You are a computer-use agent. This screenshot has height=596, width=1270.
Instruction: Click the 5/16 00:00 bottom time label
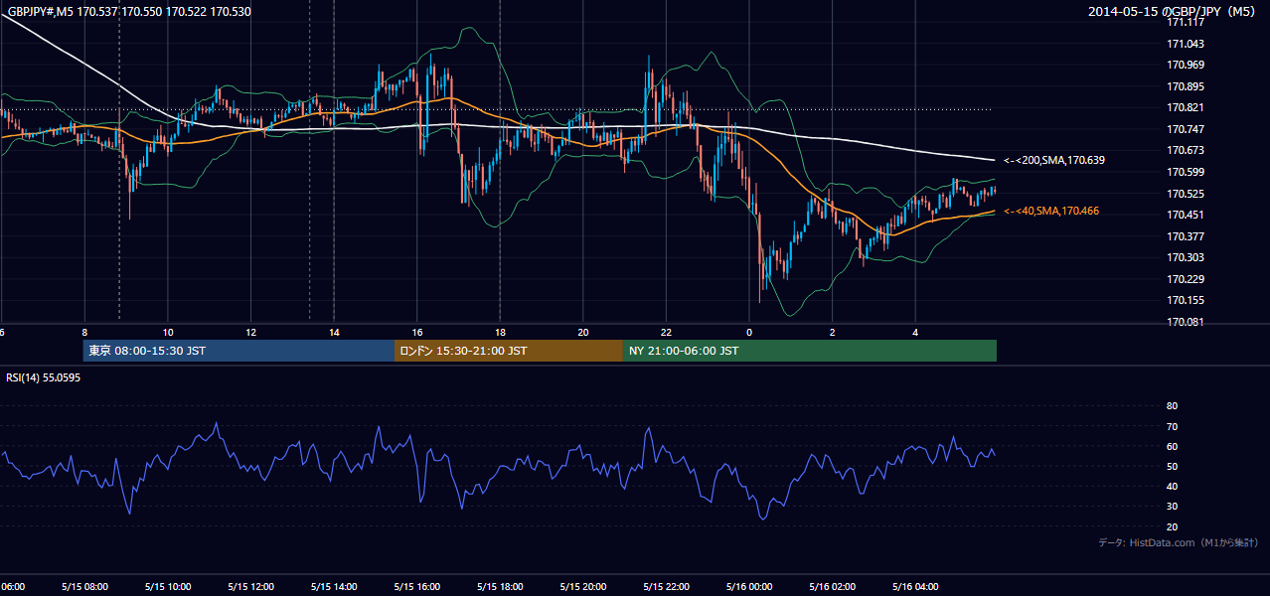click(749, 586)
